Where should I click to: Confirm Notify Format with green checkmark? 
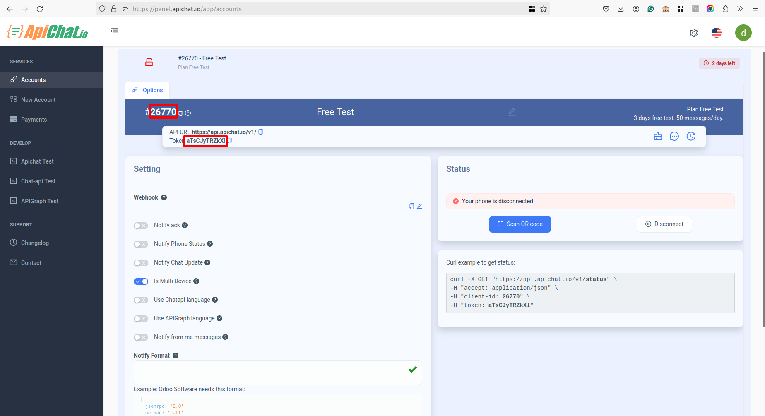[x=413, y=370]
